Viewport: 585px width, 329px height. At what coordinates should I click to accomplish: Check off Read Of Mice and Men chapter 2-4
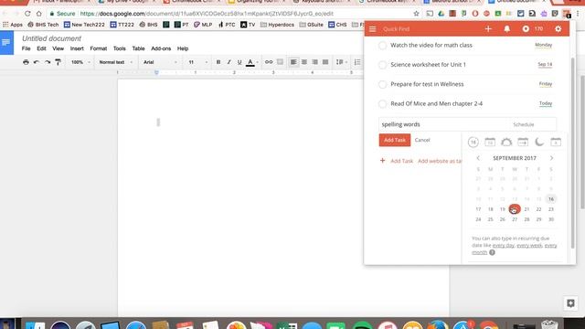coord(382,104)
